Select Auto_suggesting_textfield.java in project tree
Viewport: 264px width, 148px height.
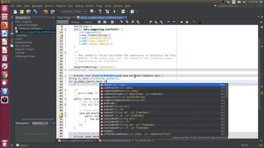point(38,32)
